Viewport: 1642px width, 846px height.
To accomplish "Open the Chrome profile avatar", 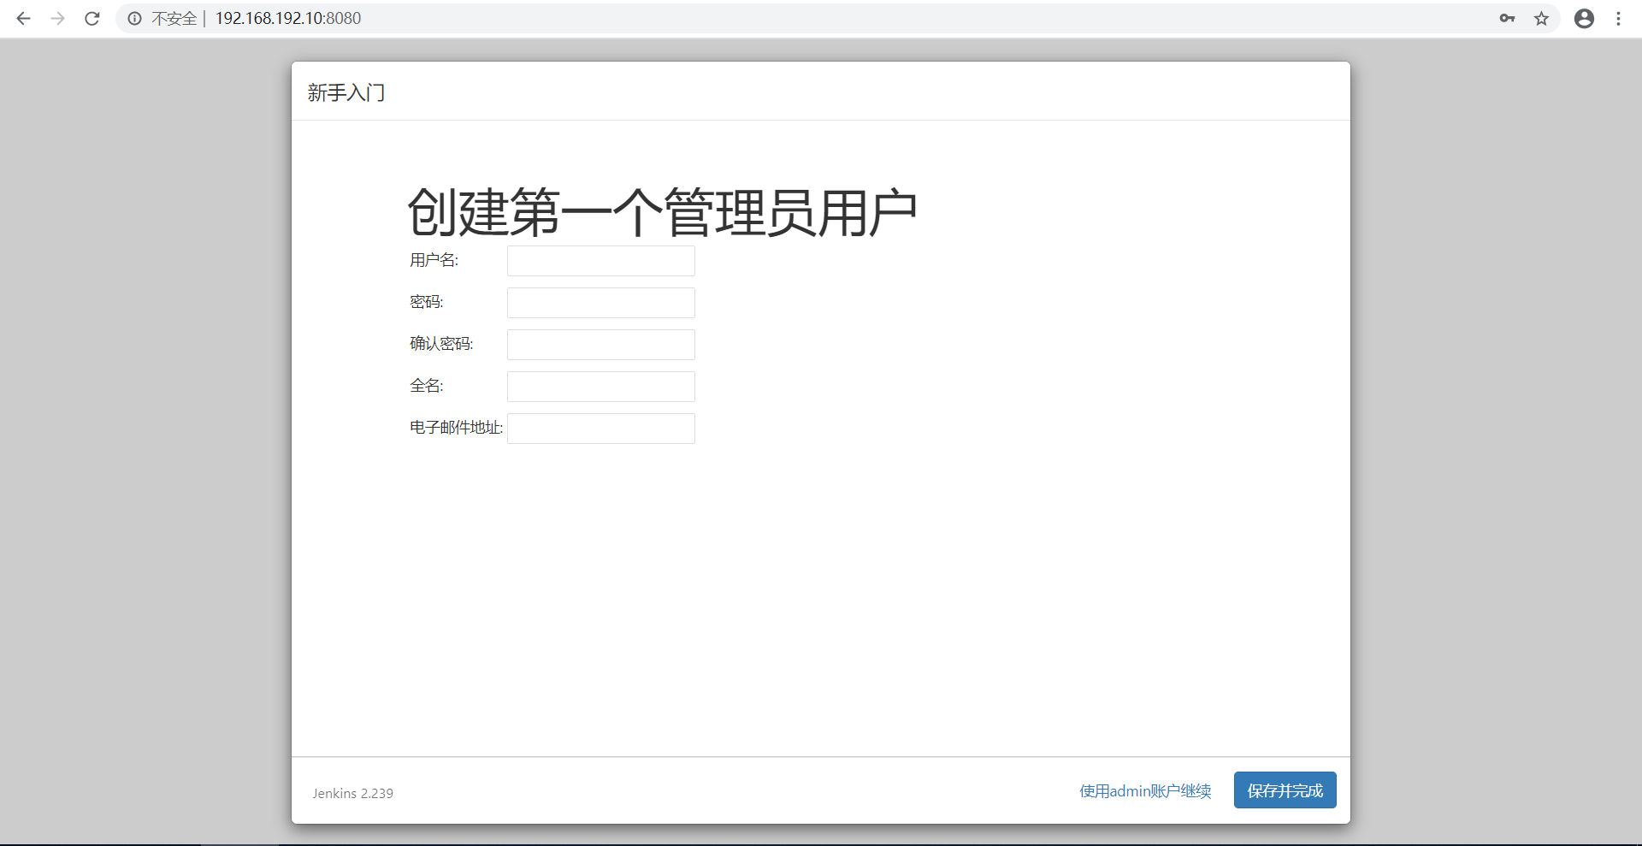I will click(x=1584, y=18).
